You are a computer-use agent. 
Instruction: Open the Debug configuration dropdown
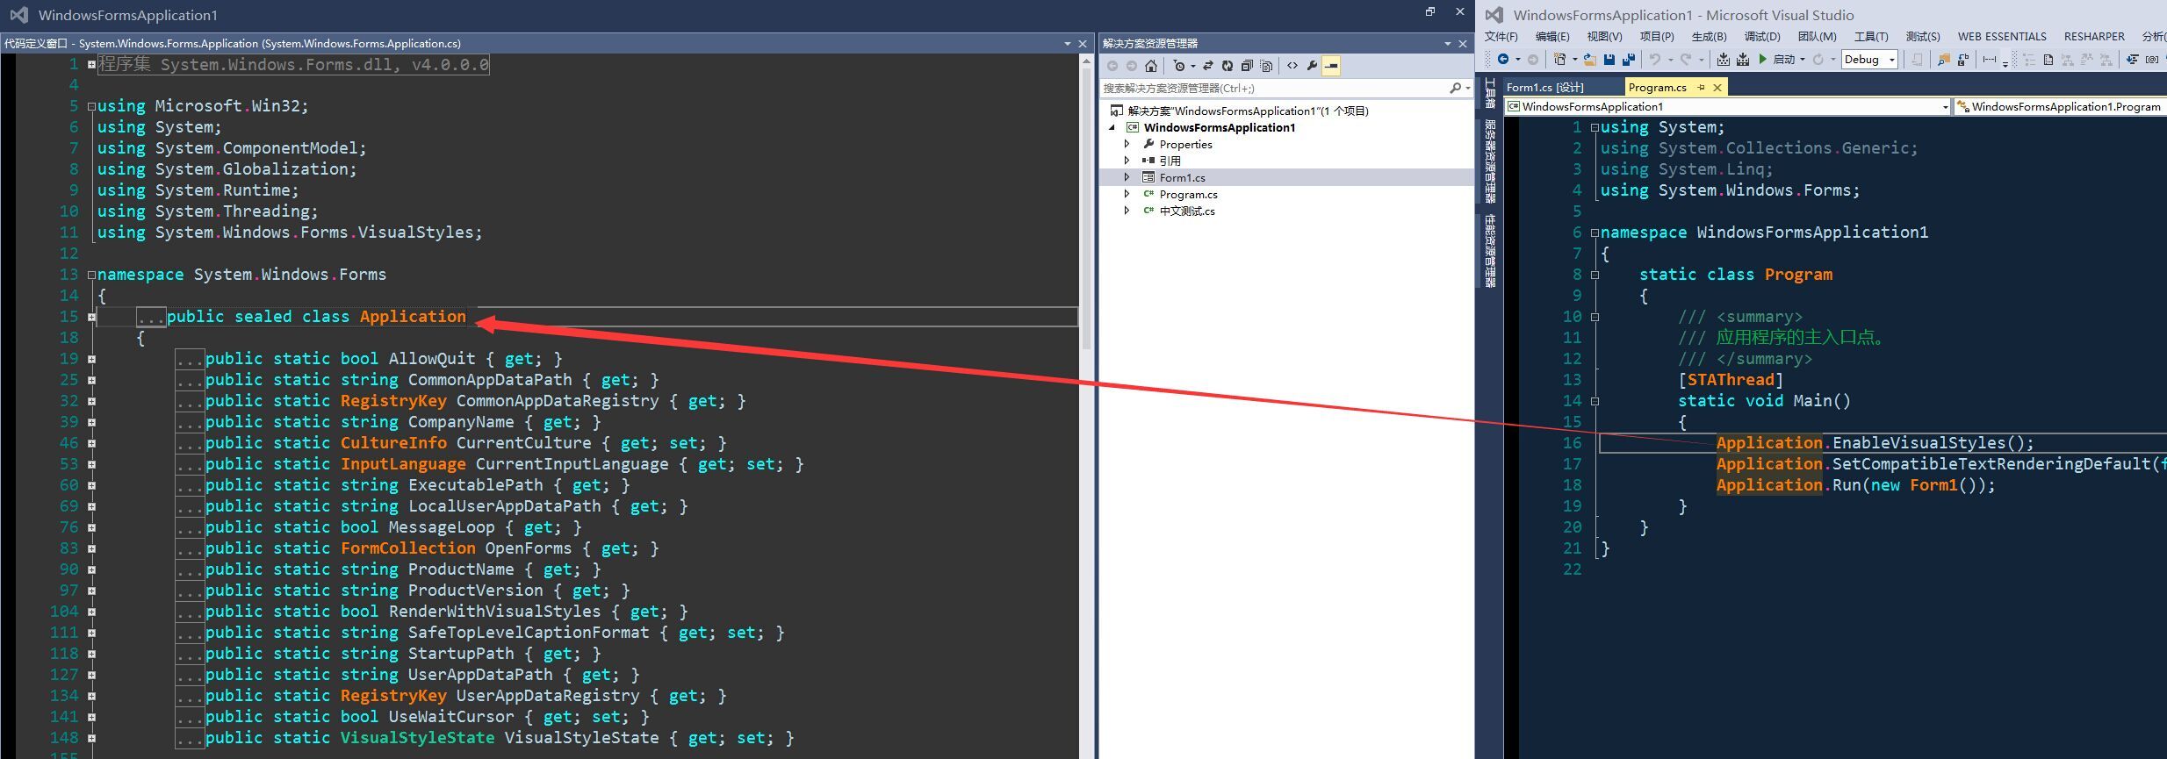pos(1869,59)
